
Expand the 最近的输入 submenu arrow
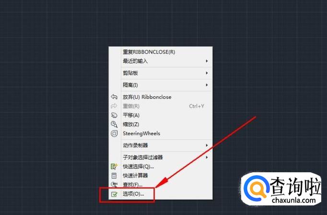click(207, 61)
